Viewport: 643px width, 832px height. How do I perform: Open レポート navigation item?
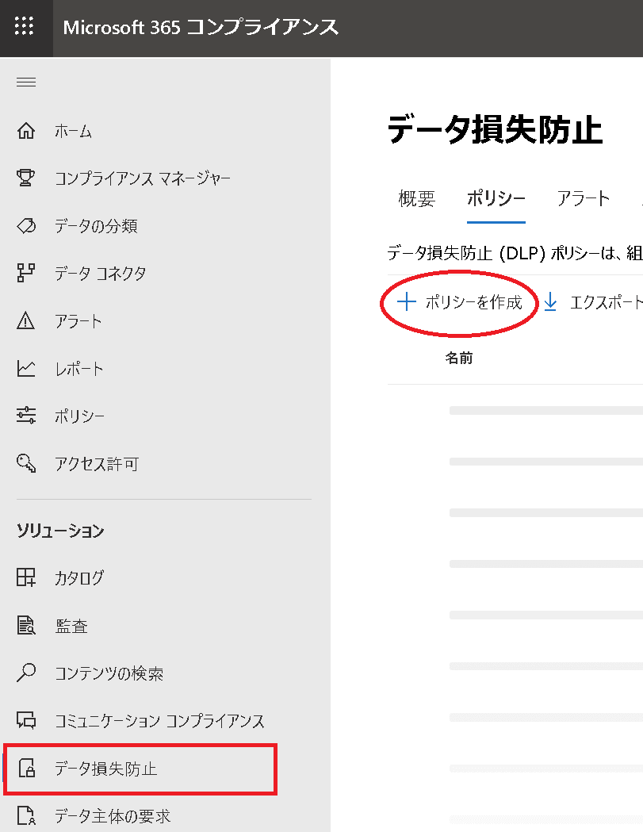(79, 368)
